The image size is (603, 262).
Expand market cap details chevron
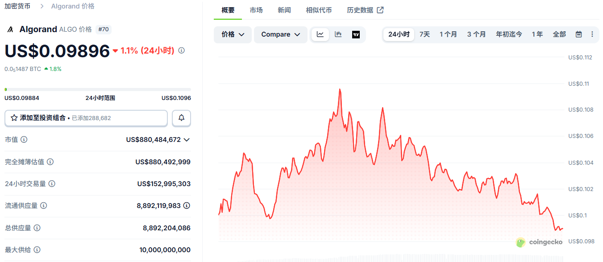(x=187, y=140)
